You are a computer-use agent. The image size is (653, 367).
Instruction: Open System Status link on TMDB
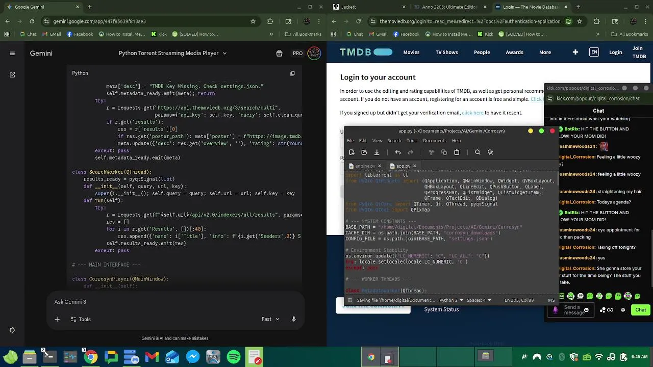[x=441, y=309]
